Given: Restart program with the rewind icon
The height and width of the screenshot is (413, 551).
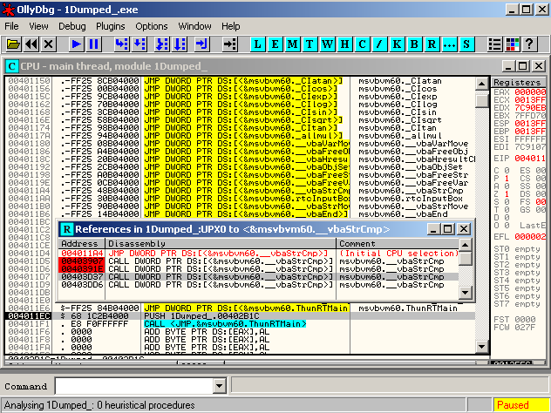Looking at the screenshot, I should 31,44.
